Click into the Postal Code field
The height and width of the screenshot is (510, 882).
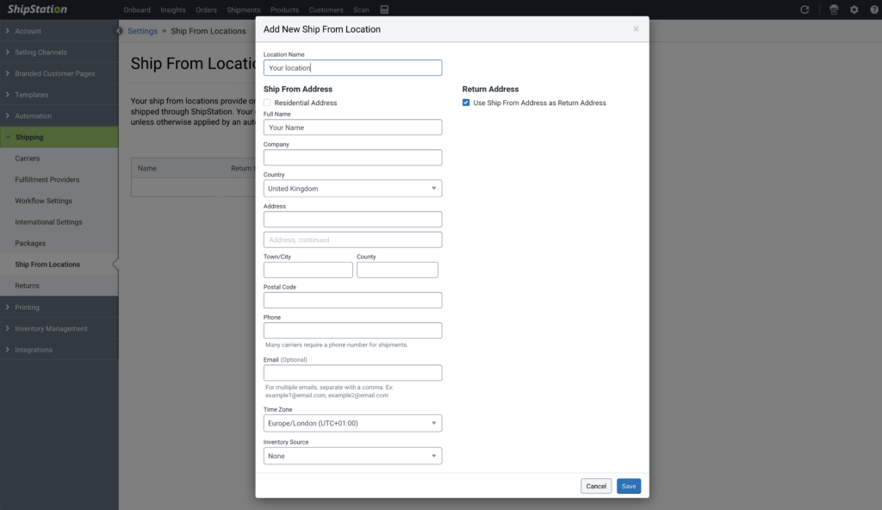click(352, 300)
